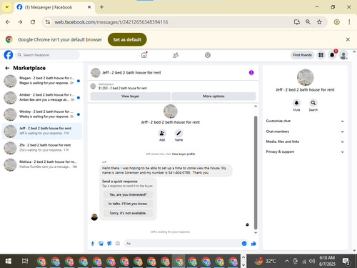Screen dimensions: 357x268
Task: Click Jeff avatar in right panel
Action: pyautogui.click(x=305, y=77)
